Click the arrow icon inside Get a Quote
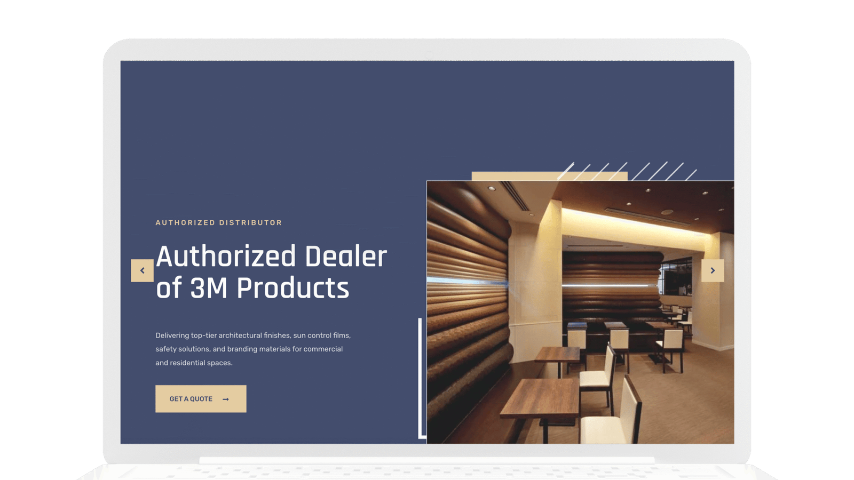Screen dimensions: 854x480 coord(226,399)
